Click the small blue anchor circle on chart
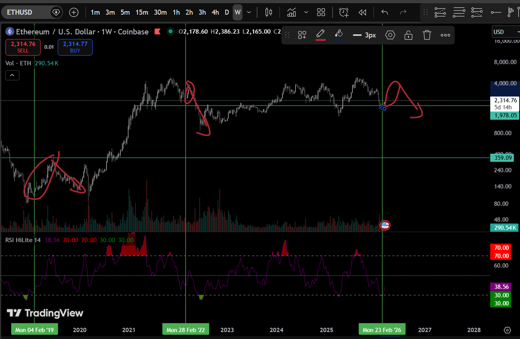The height and width of the screenshot is (339, 520). pyautogui.click(x=384, y=108)
